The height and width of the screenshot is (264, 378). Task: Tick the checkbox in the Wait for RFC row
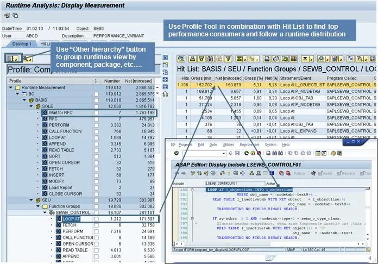[x=96, y=112]
